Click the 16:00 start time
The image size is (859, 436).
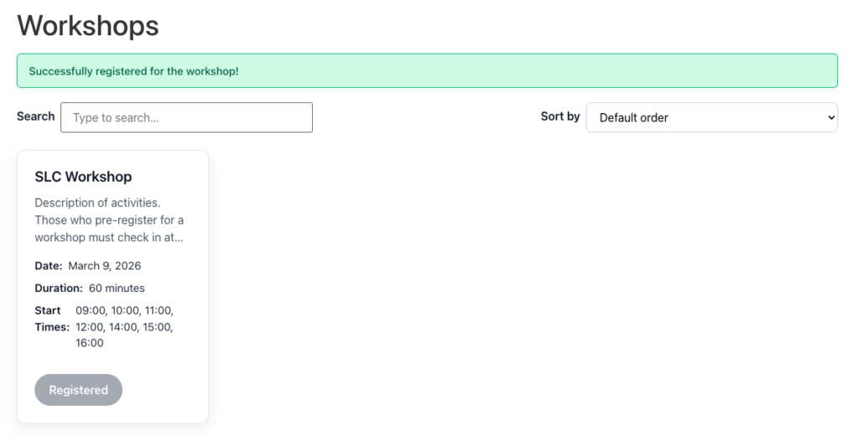click(x=90, y=343)
